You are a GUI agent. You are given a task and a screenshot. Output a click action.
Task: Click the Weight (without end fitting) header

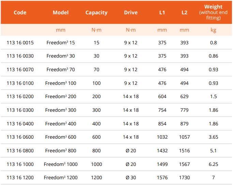click(213, 12)
